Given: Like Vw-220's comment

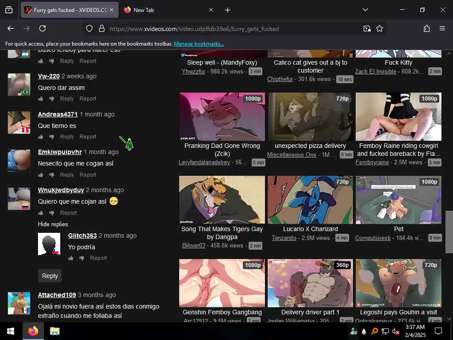Looking at the screenshot, I should click(x=41, y=99).
